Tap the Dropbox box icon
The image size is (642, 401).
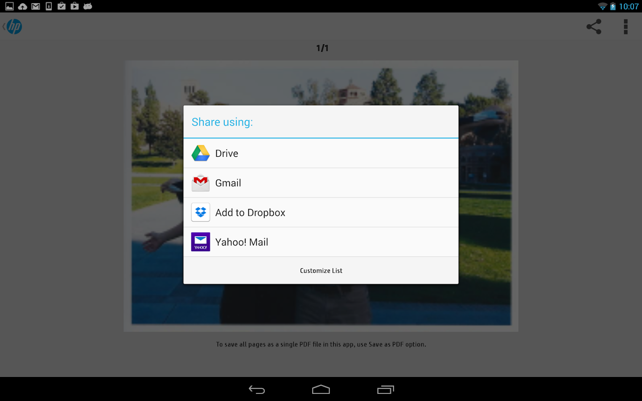200,212
